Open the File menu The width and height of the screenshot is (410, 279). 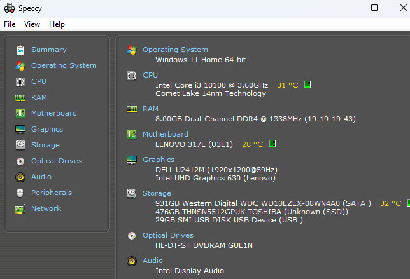(10, 24)
